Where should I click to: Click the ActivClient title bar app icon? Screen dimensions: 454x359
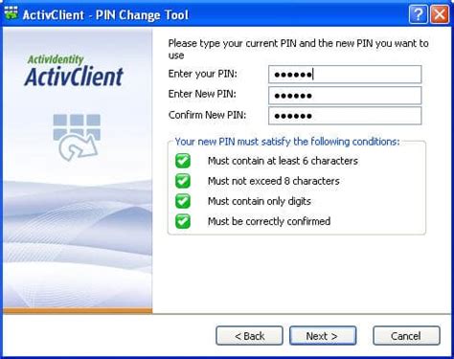11,13
